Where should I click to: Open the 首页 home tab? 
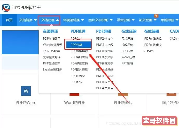(9, 20)
